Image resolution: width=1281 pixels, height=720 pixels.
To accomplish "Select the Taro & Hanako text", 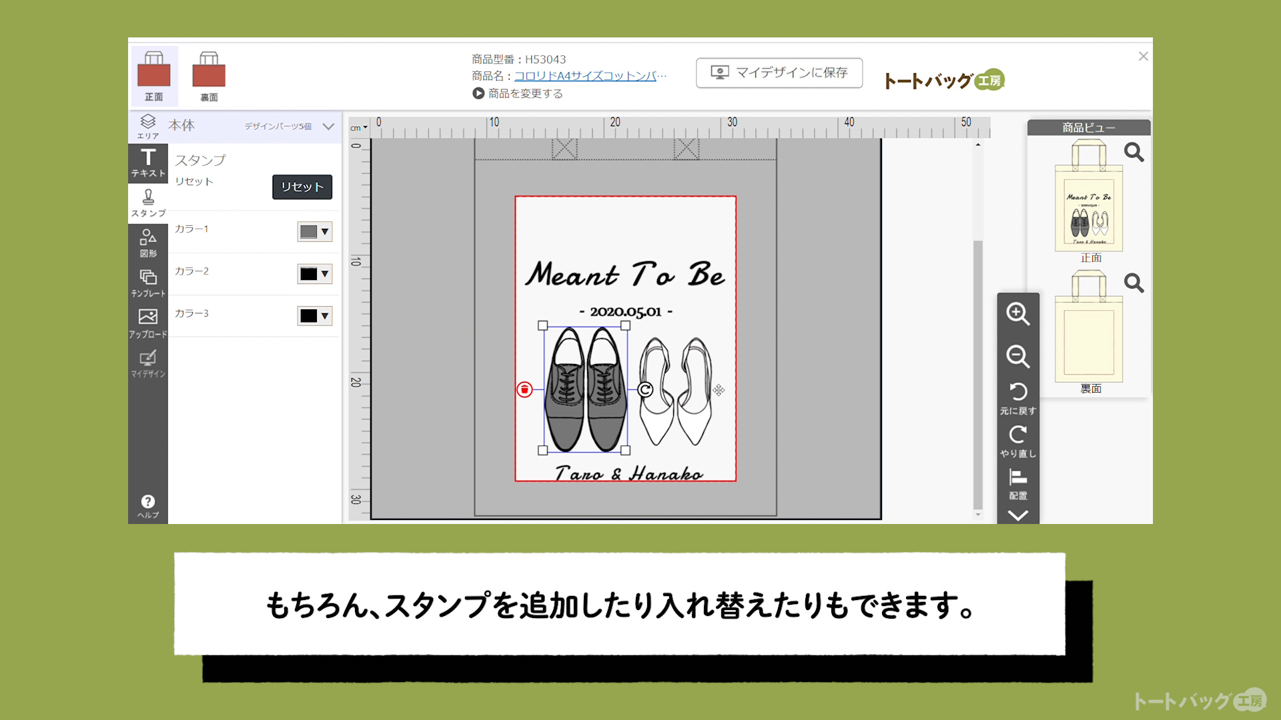I will pyautogui.click(x=628, y=473).
